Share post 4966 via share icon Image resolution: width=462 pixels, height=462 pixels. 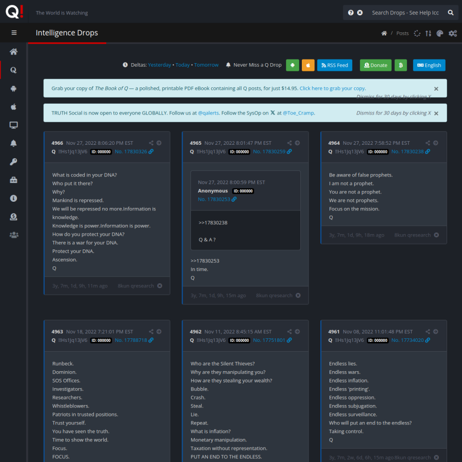151,143
